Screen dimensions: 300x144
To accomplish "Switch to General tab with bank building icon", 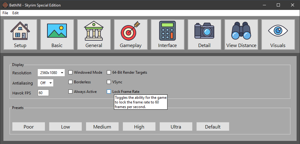I will click(94, 34).
